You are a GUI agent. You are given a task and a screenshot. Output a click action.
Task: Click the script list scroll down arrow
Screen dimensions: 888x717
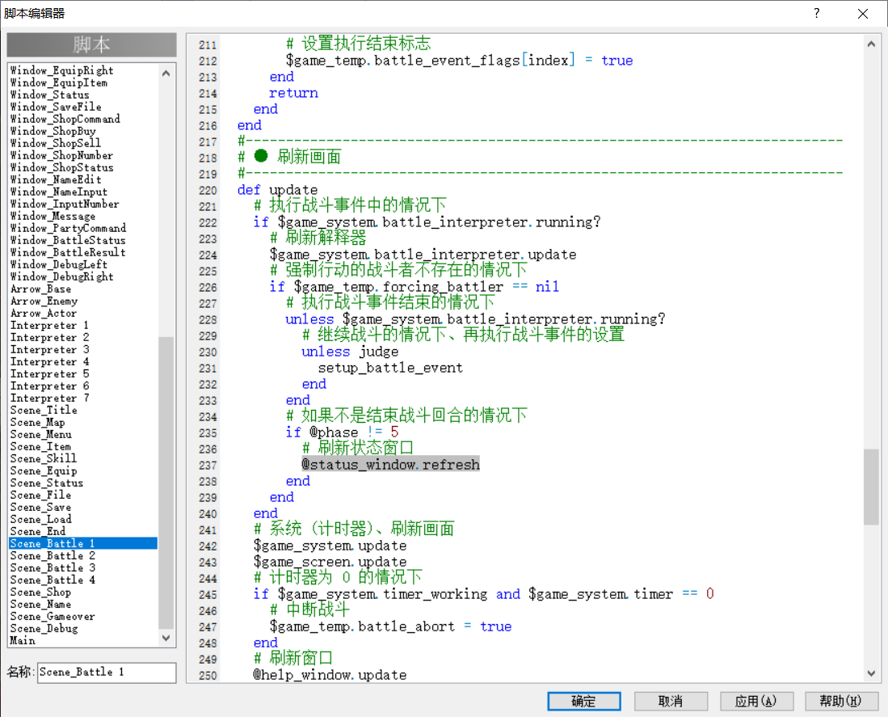coord(166,638)
